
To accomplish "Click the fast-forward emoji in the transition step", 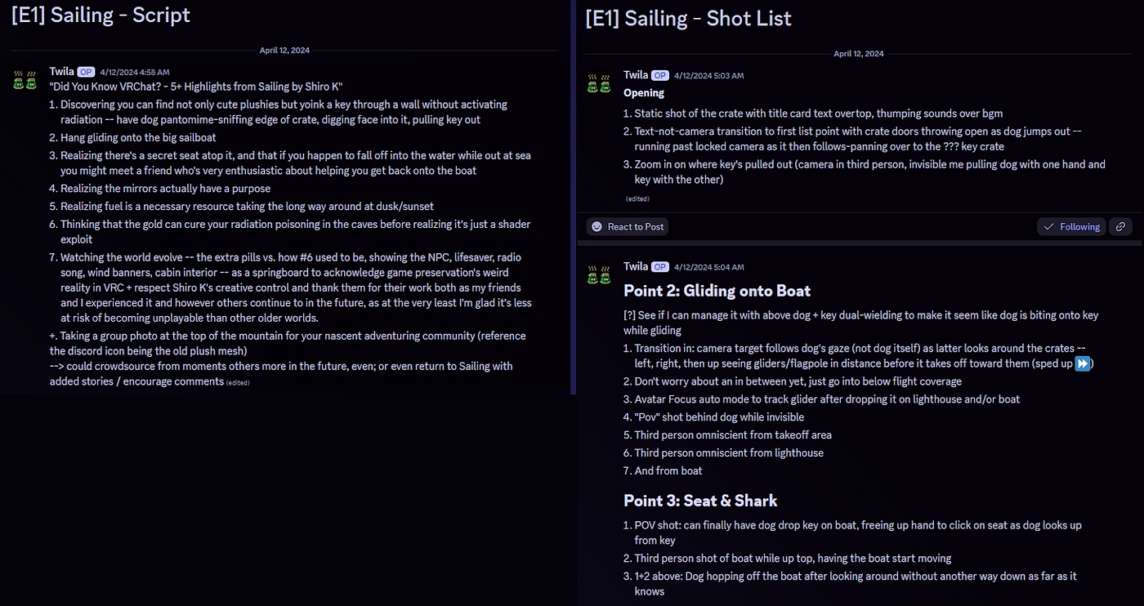I will click(x=1083, y=363).
